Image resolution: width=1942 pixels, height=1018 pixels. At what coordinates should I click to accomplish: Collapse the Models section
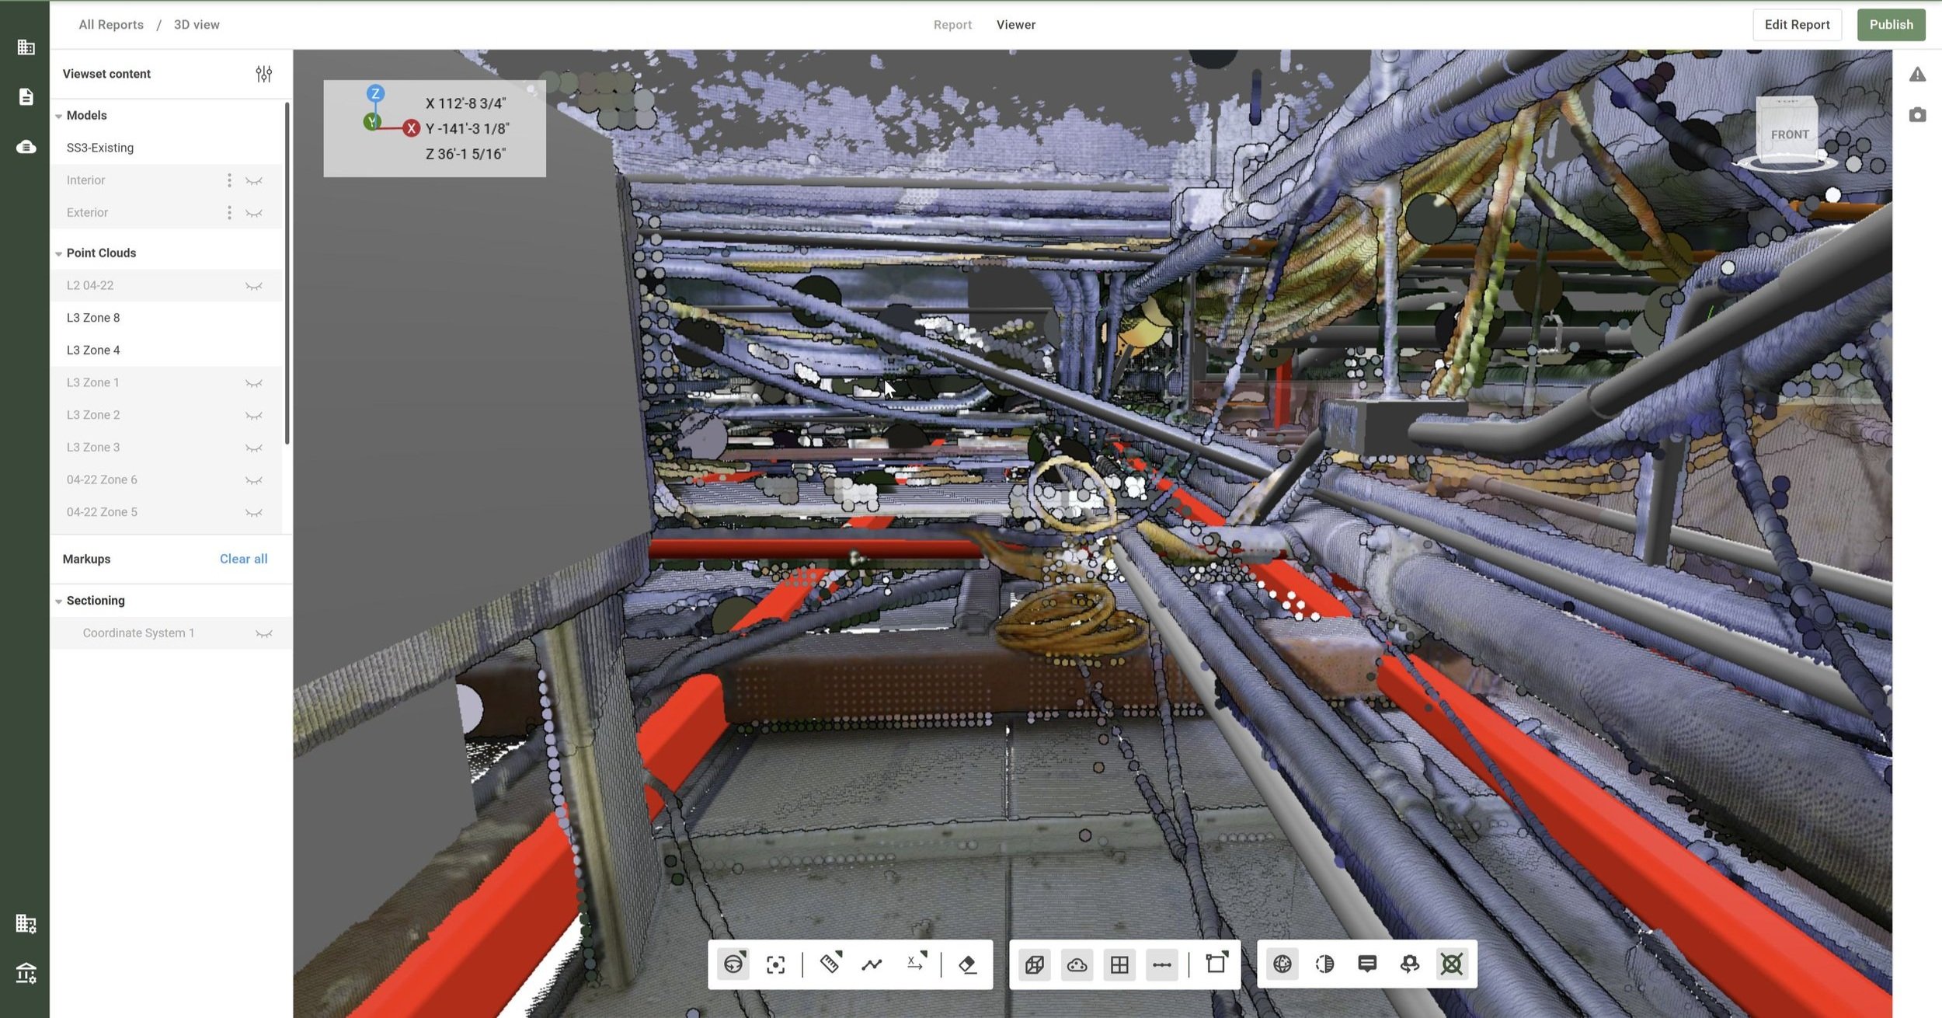tap(59, 116)
